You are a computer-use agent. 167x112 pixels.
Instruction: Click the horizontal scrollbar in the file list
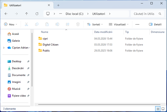click(x=99, y=105)
